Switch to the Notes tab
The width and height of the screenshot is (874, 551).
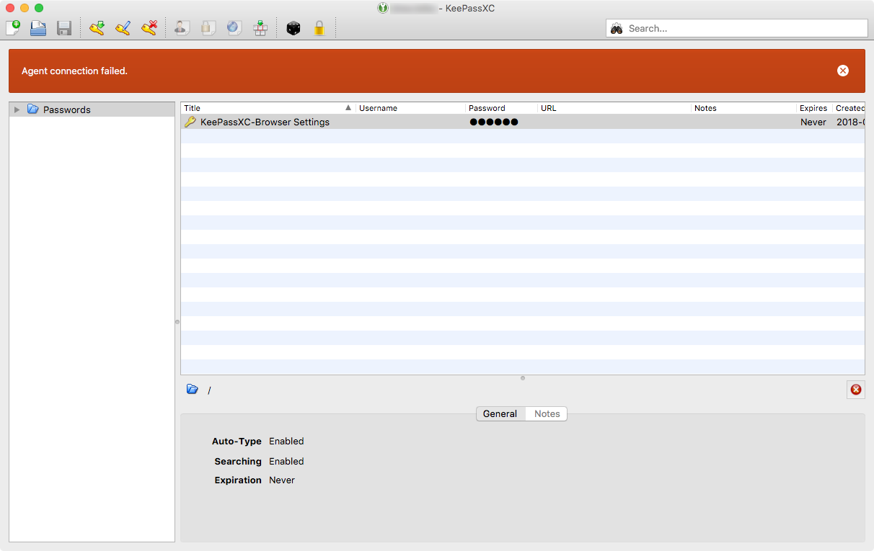[547, 413]
